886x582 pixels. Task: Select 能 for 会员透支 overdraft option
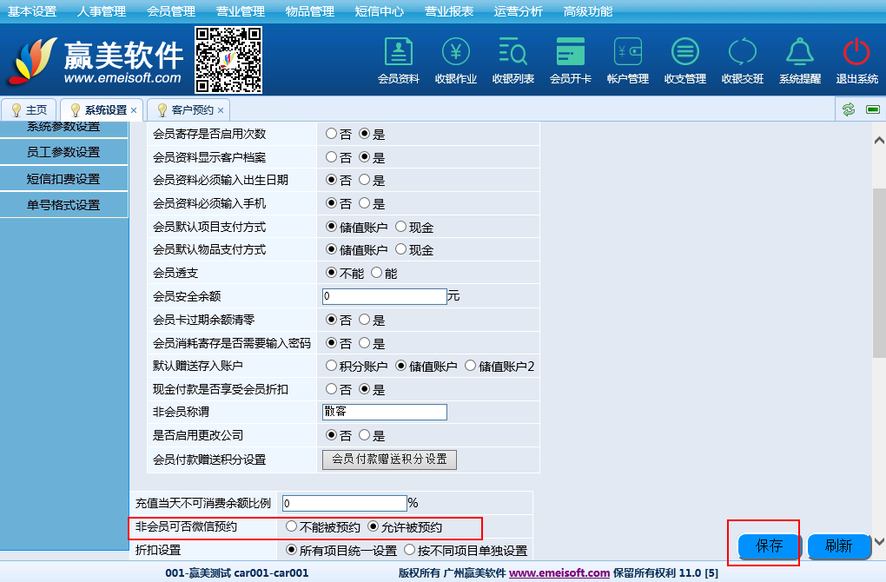click(x=376, y=273)
